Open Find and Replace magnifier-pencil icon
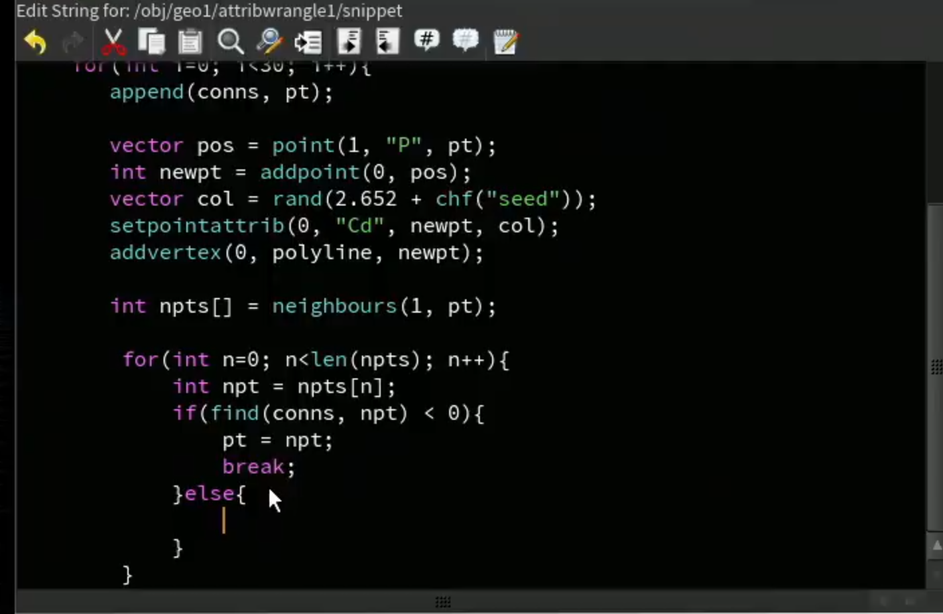Viewport: 943px width, 614px height. point(269,42)
